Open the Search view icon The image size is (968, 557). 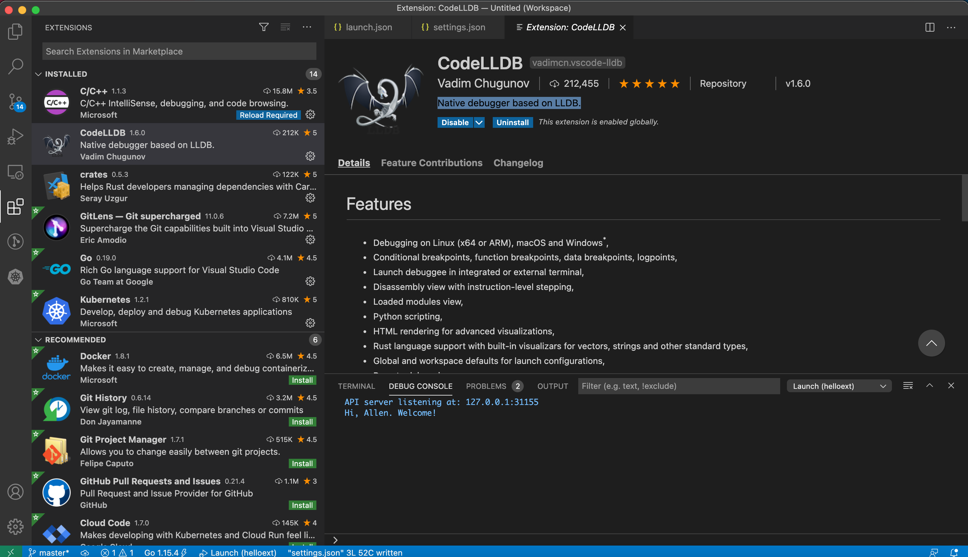[x=15, y=66]
